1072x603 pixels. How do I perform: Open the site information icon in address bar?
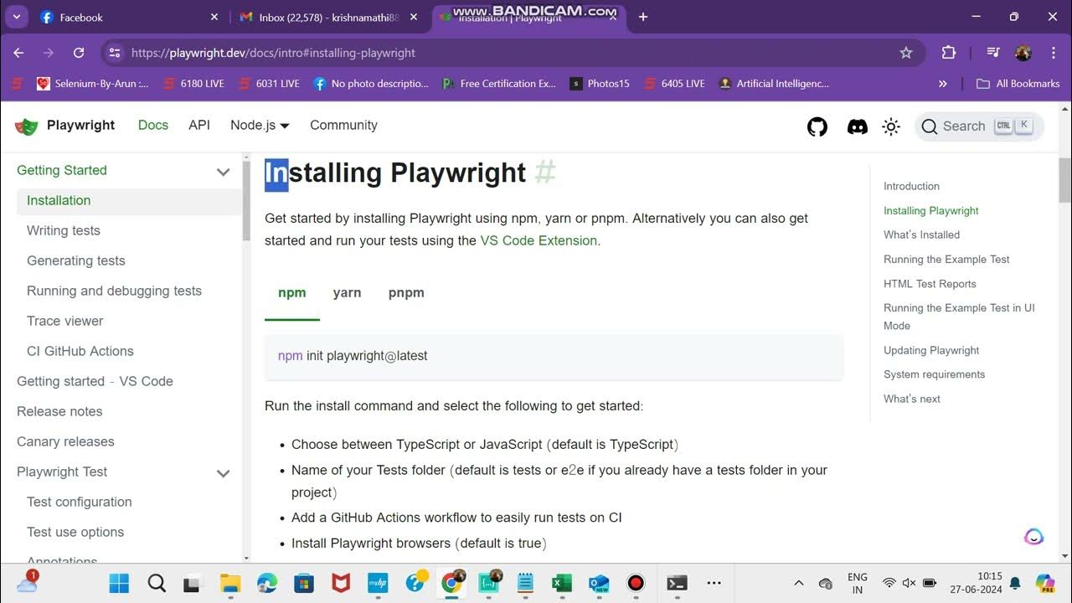pyautogui.click(x=115, y=53)
